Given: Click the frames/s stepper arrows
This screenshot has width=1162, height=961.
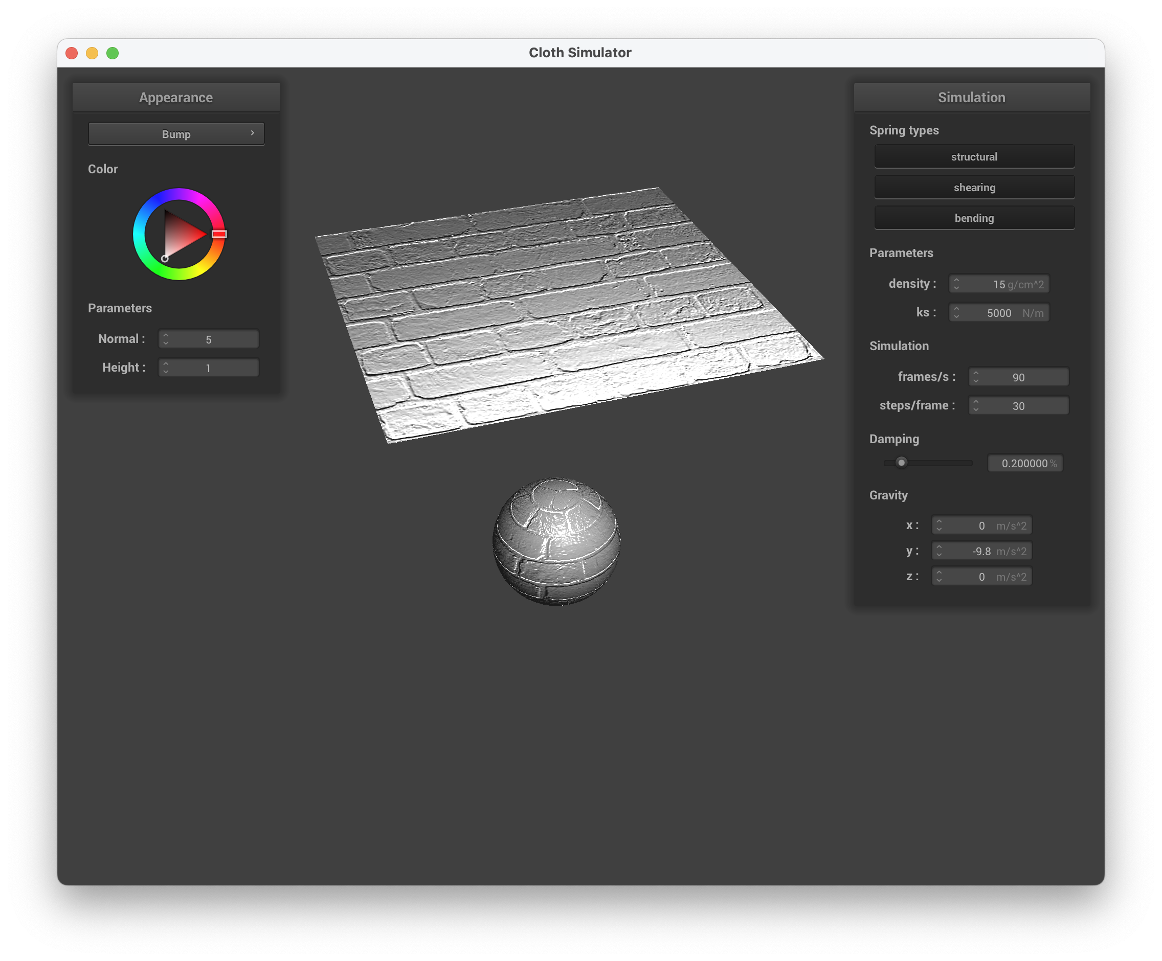Looking at the screenshot, I should [975, 377].
